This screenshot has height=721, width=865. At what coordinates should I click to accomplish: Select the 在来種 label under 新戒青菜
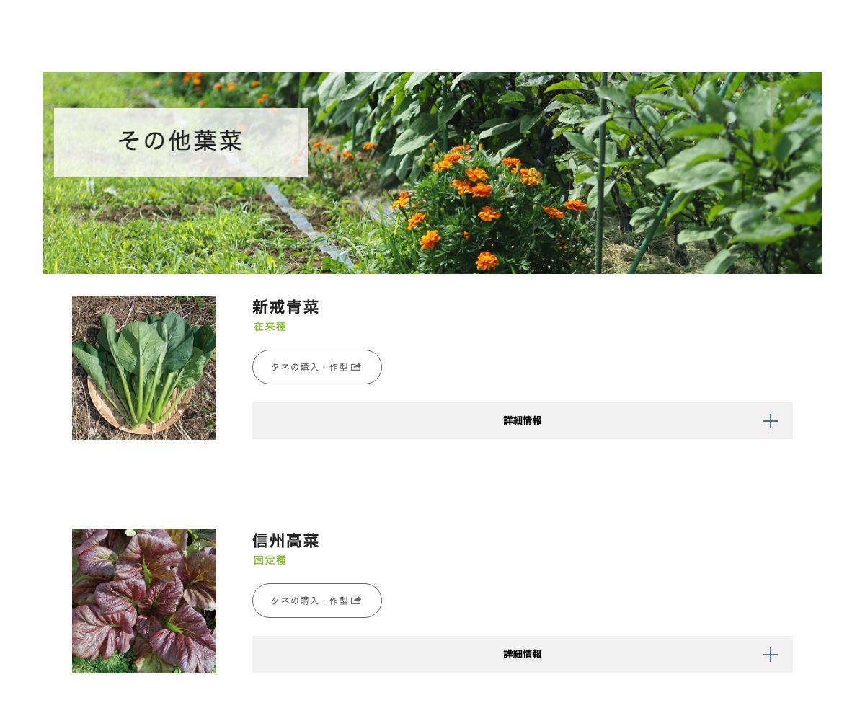269,327
